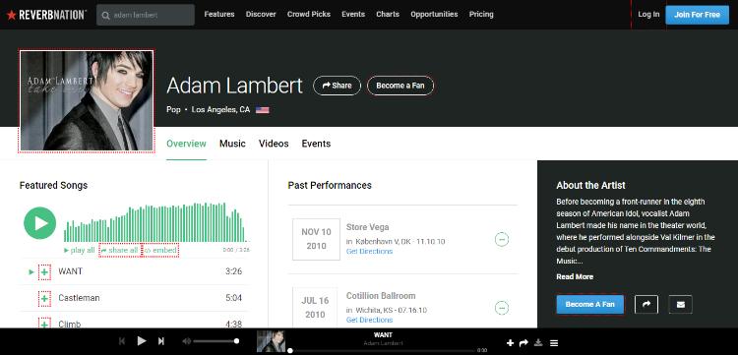Click the play all link

[x=80, y=250]
